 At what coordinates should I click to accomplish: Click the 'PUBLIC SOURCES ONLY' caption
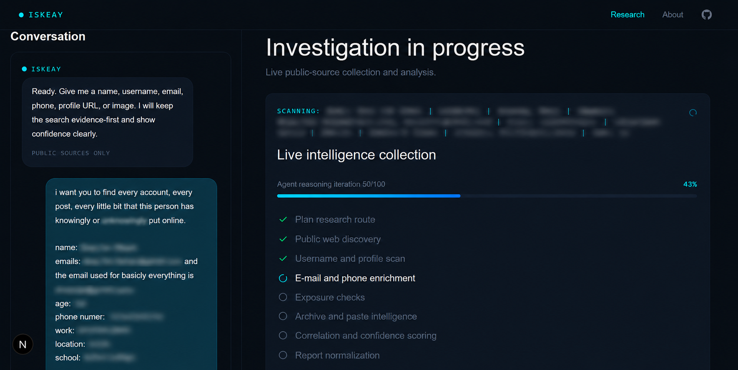point(71,153)
